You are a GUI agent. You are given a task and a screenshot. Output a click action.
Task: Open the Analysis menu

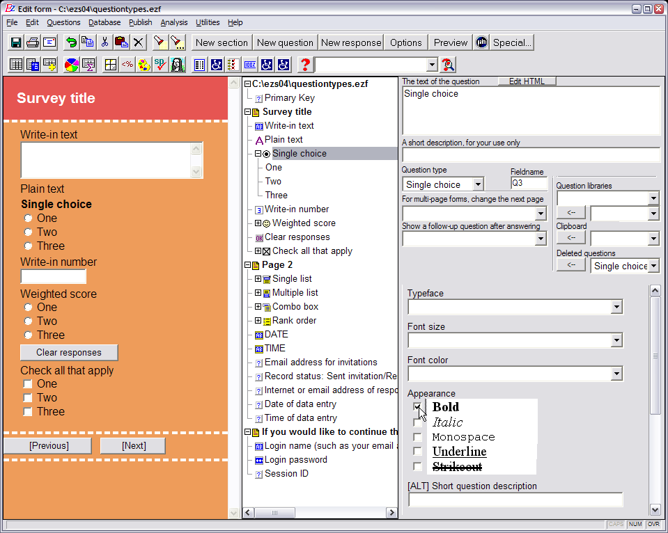click(x=173, y=22)
